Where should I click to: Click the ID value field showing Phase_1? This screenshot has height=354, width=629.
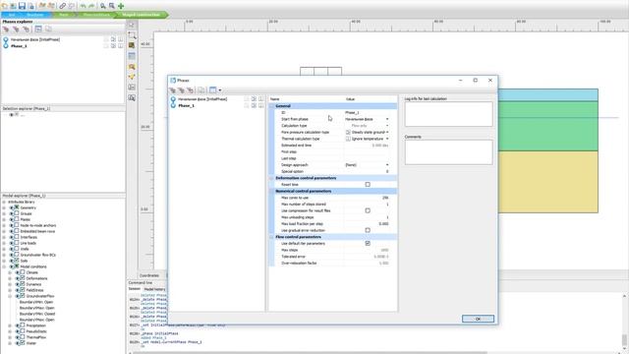[367, 113]
